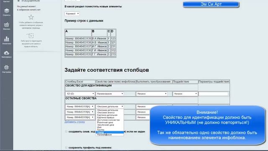The image size is (268, 151).
Task: Focus the Параметры поддействия input field
Action: coord(213,94)
